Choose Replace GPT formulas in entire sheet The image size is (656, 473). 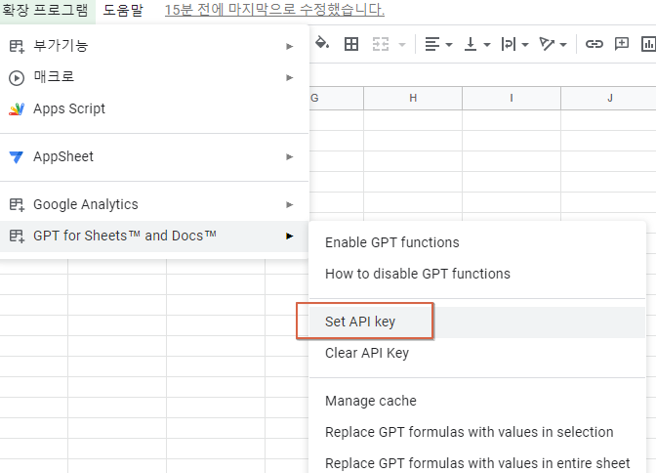coord(477,463)
